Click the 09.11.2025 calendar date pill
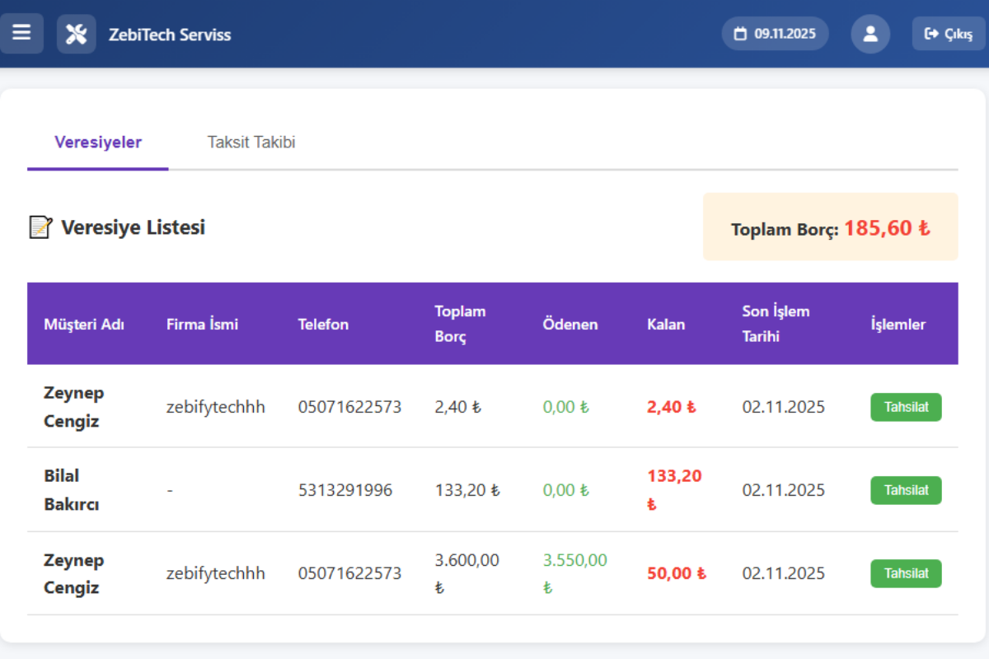Viewport: 989px width, 659px height. 775,34
